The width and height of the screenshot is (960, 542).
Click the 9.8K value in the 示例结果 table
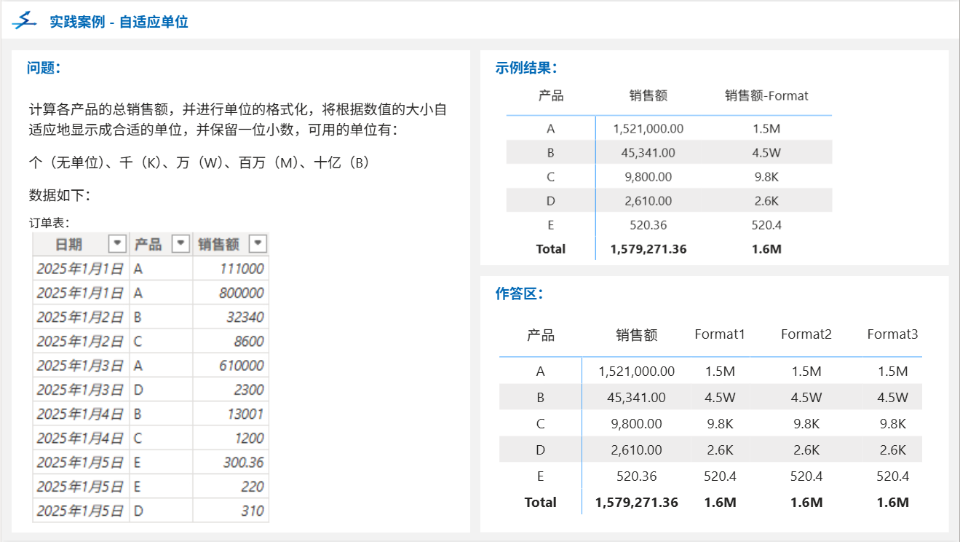pos(766,176)
